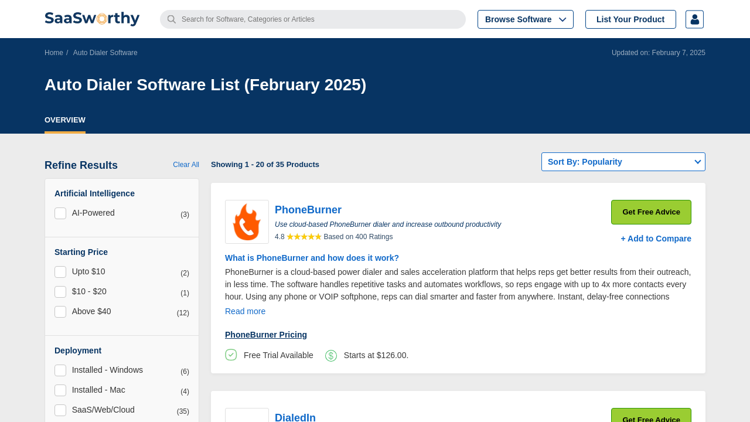This screenshot has width=750, height=422.
Task: Click the PhoneBurner flame logo
Action: point(247,222)
